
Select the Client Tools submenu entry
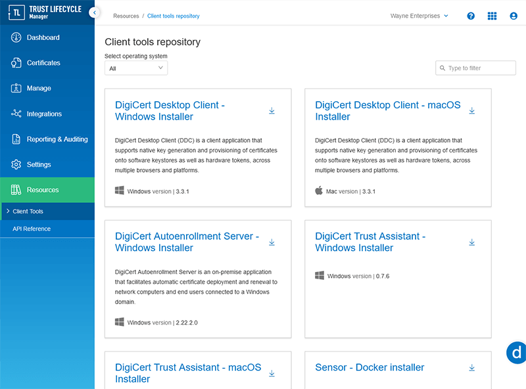[x=47, y=212]
